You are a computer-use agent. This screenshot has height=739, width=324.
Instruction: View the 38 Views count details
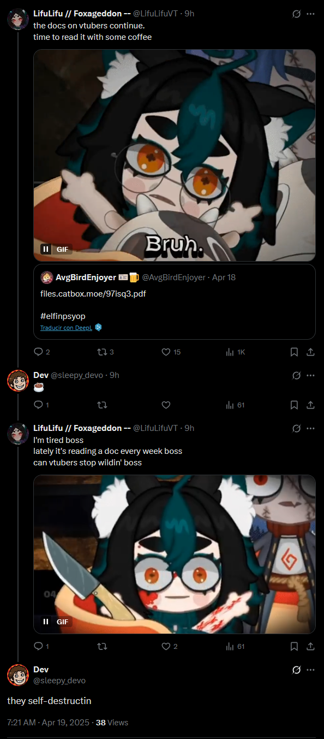pos(112,723)
